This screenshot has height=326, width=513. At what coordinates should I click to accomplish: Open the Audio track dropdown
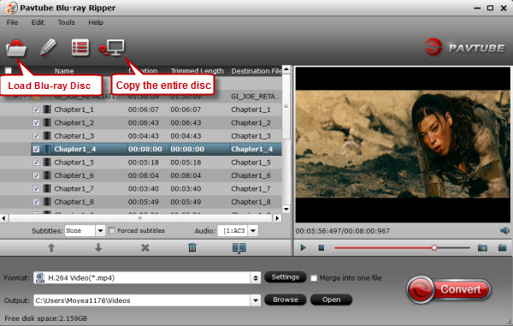pyautogui.click(x=253, y=231)
